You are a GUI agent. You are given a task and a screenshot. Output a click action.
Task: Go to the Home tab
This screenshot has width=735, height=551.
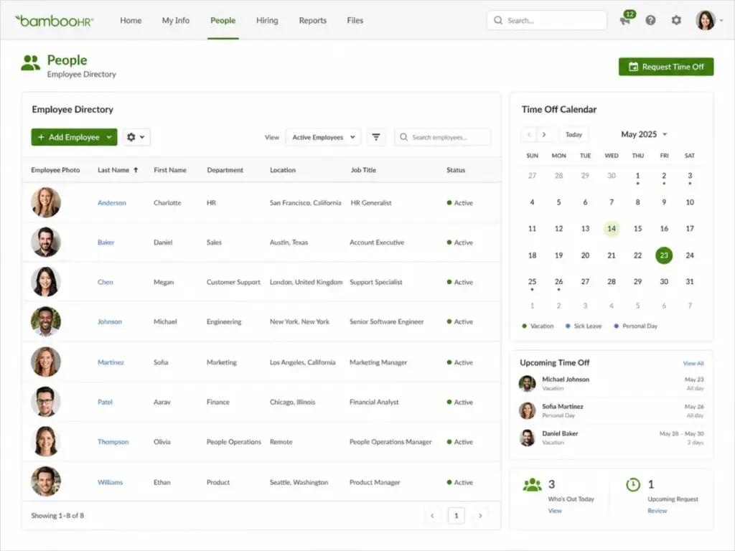(x=131, y=21)
